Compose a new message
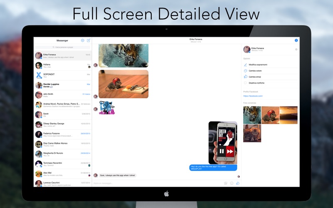The width and height of the screenshot is (333, 208). 88,40
